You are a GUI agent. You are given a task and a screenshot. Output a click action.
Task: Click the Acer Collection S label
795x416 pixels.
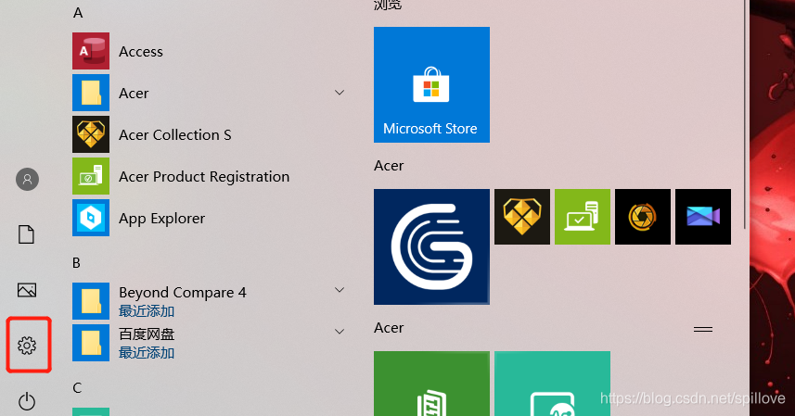pyautogui.click(x=175, y=135)
